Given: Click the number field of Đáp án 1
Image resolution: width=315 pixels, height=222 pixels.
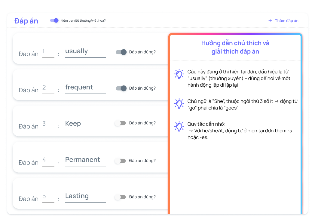Looking at the screenshot, I should (x=48, y=52).
